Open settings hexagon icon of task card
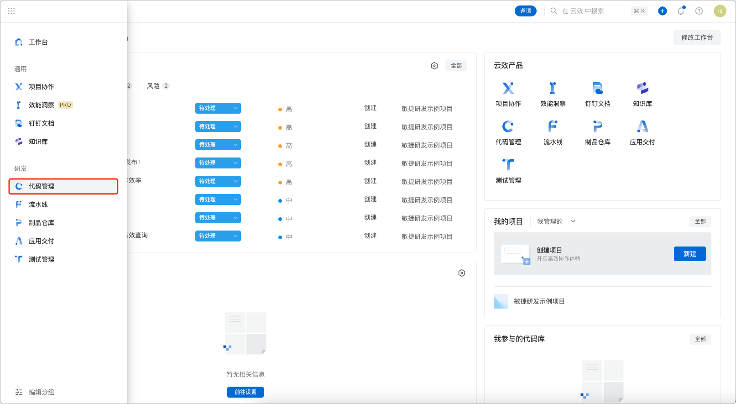The width and height of the screenshot is (736, 404). pyautogui.click(x=434, y=66)
